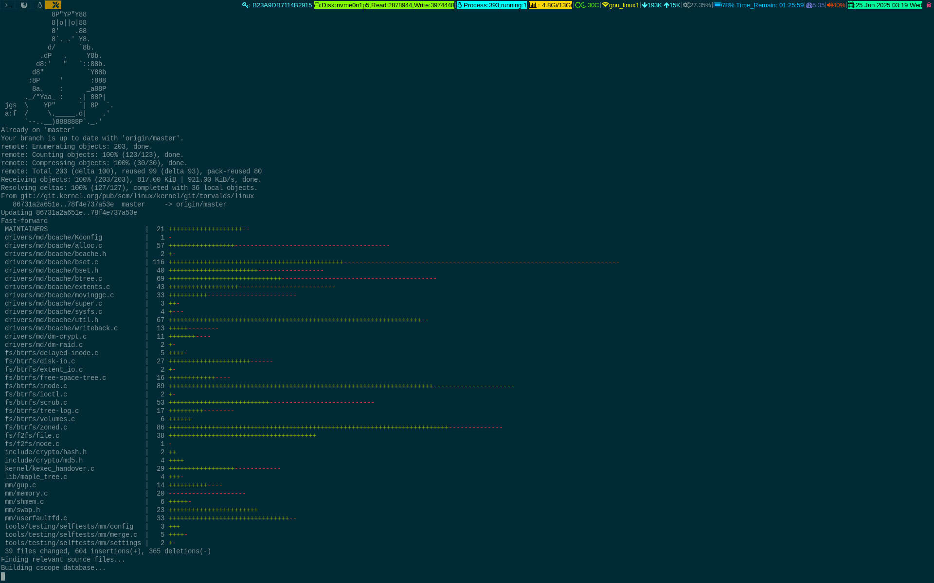The width and height of the screenshot is (934, 583).
Task: Click lib/maple_tree.c file name
Action: [36, 477]
